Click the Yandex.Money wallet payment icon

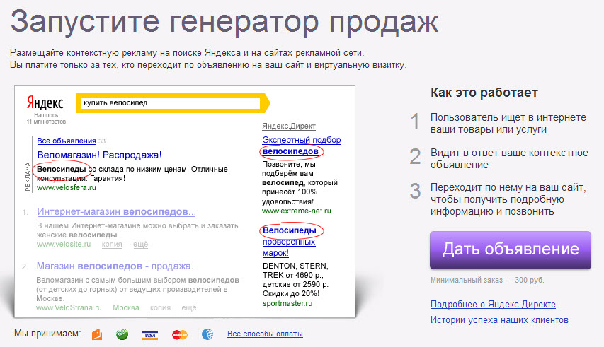(x=97, y=334)
